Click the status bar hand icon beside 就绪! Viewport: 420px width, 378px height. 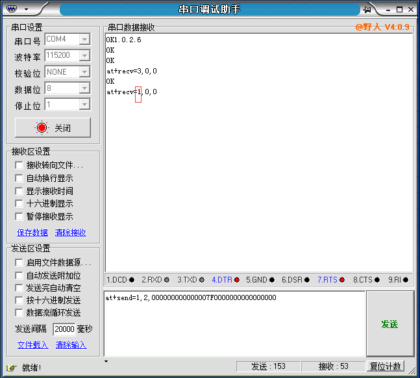click(12, 368)
